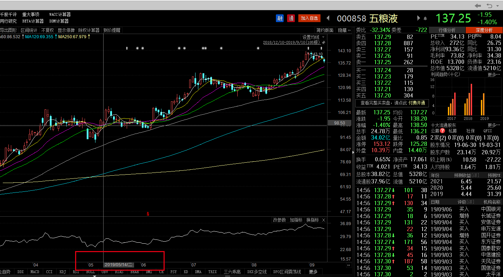Select the TRIX indicator tab
Viewport: 503px width, 277px height.
tap(212, 272)
